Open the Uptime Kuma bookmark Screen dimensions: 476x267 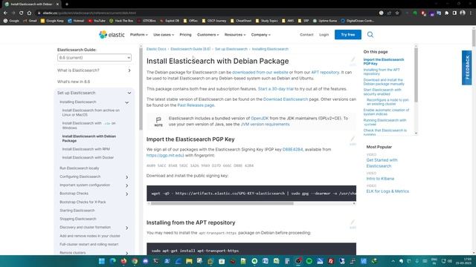325,21
